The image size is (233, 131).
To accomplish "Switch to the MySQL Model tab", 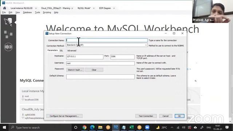I will (x=84, y=8).
